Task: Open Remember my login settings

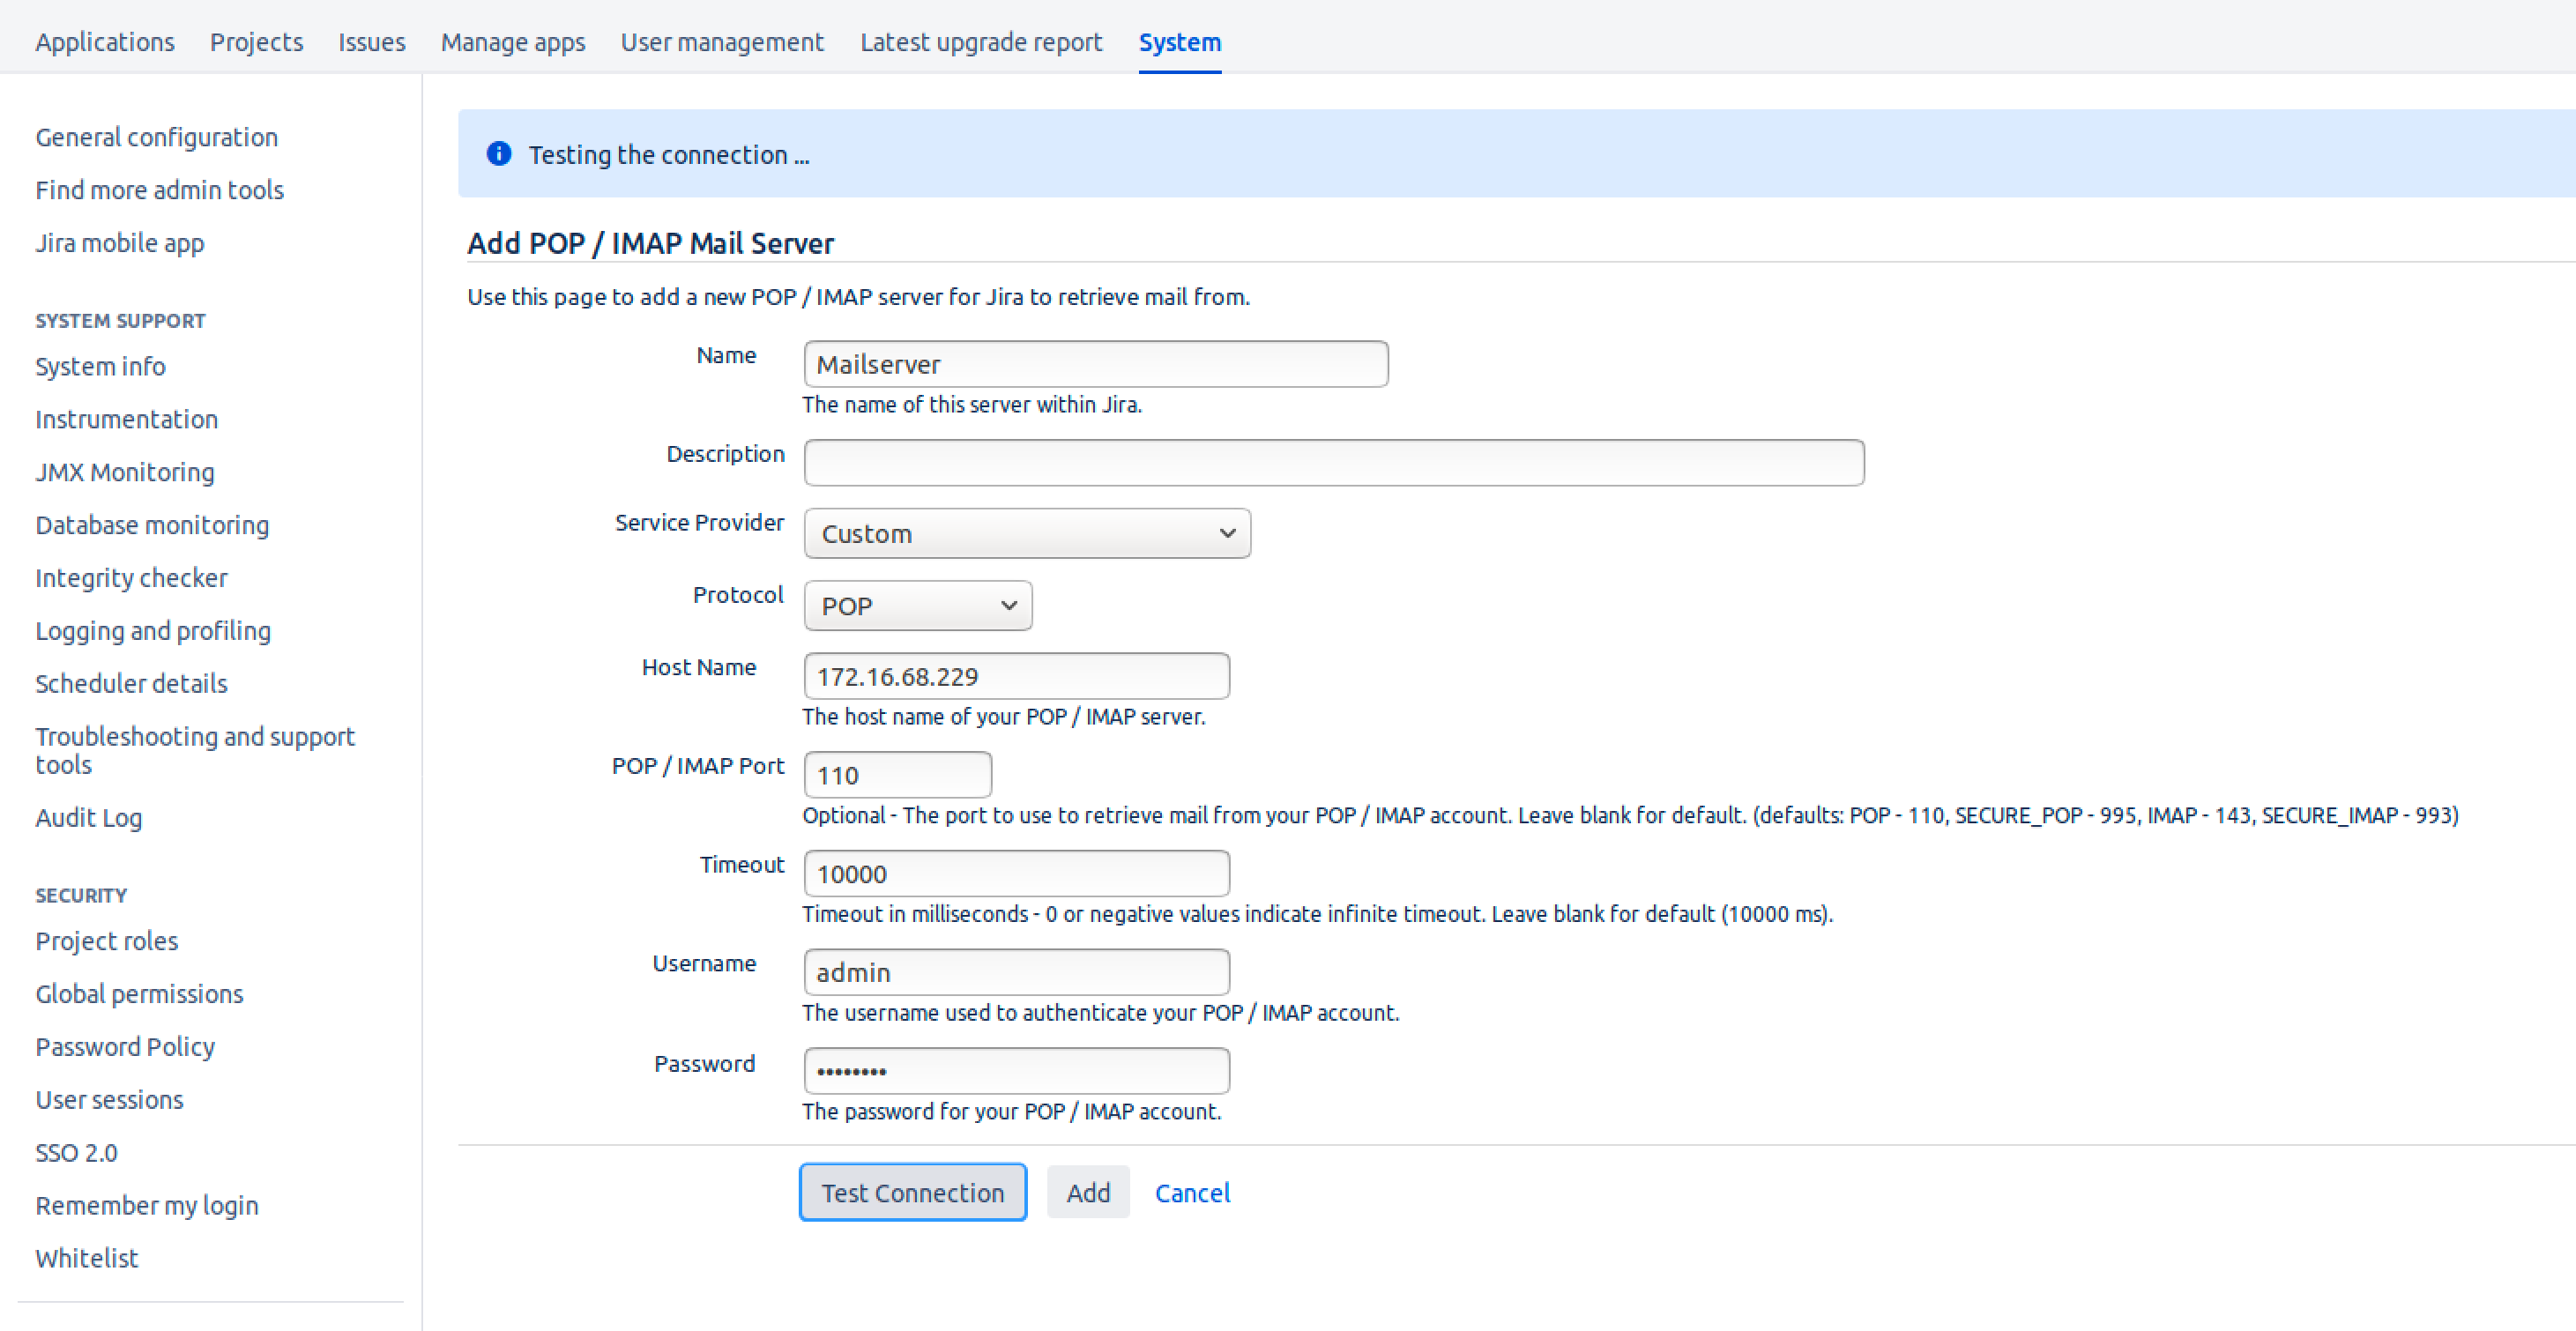Action: pos(147,1206)
